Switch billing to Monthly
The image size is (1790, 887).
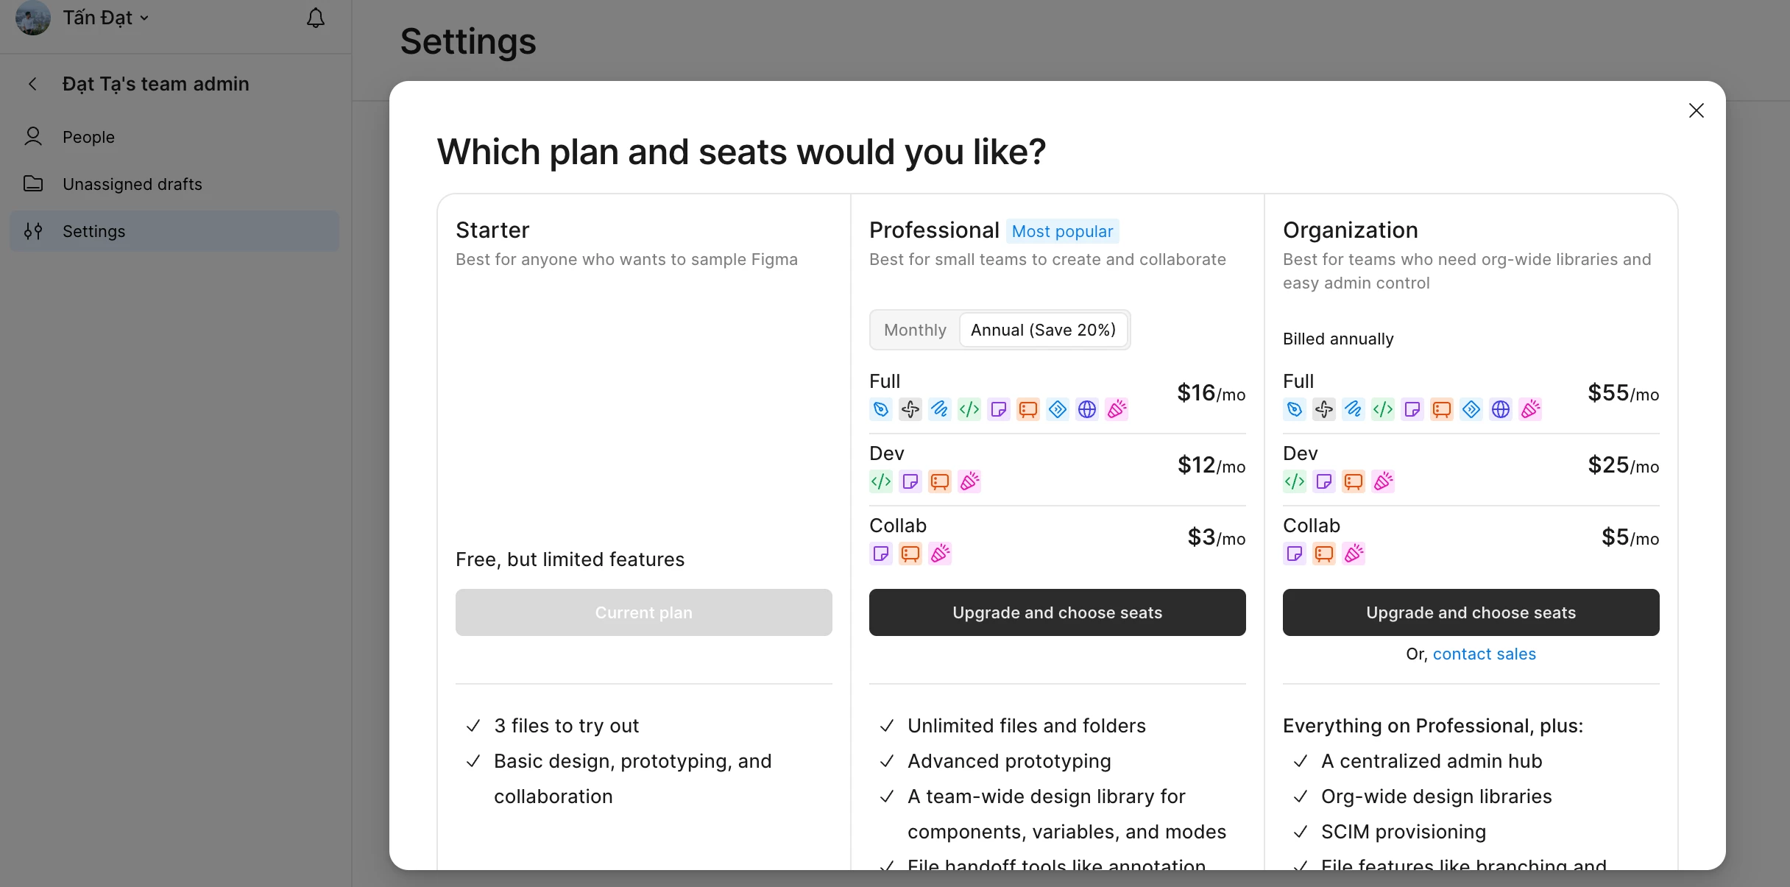pos(915,330)
